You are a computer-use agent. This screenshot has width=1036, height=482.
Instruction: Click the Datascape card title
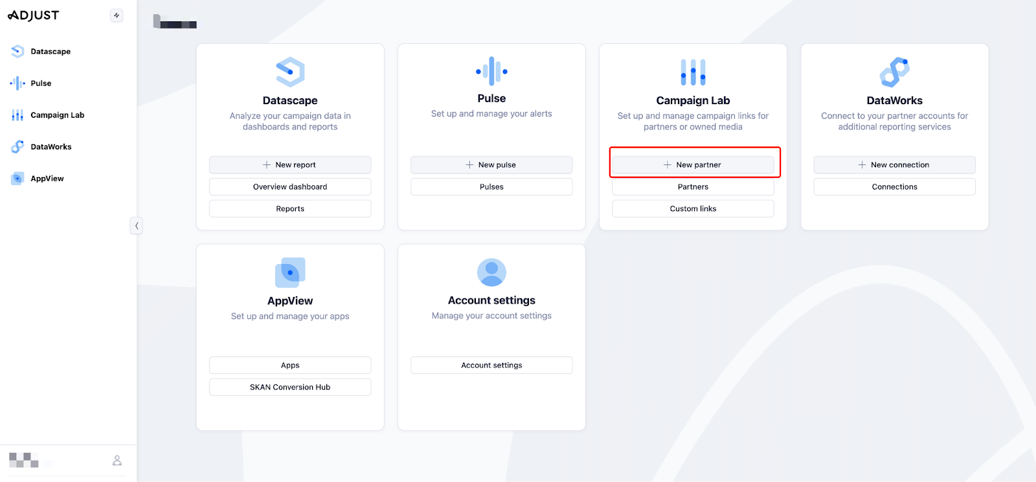(x=290, y=100)
